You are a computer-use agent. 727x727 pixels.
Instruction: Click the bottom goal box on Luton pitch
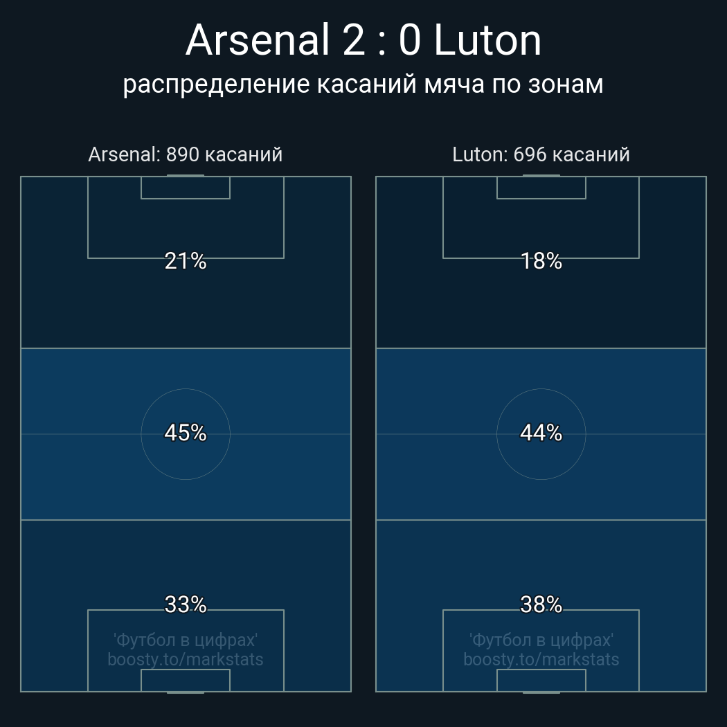pyautogui.click(x=541, y=681)
